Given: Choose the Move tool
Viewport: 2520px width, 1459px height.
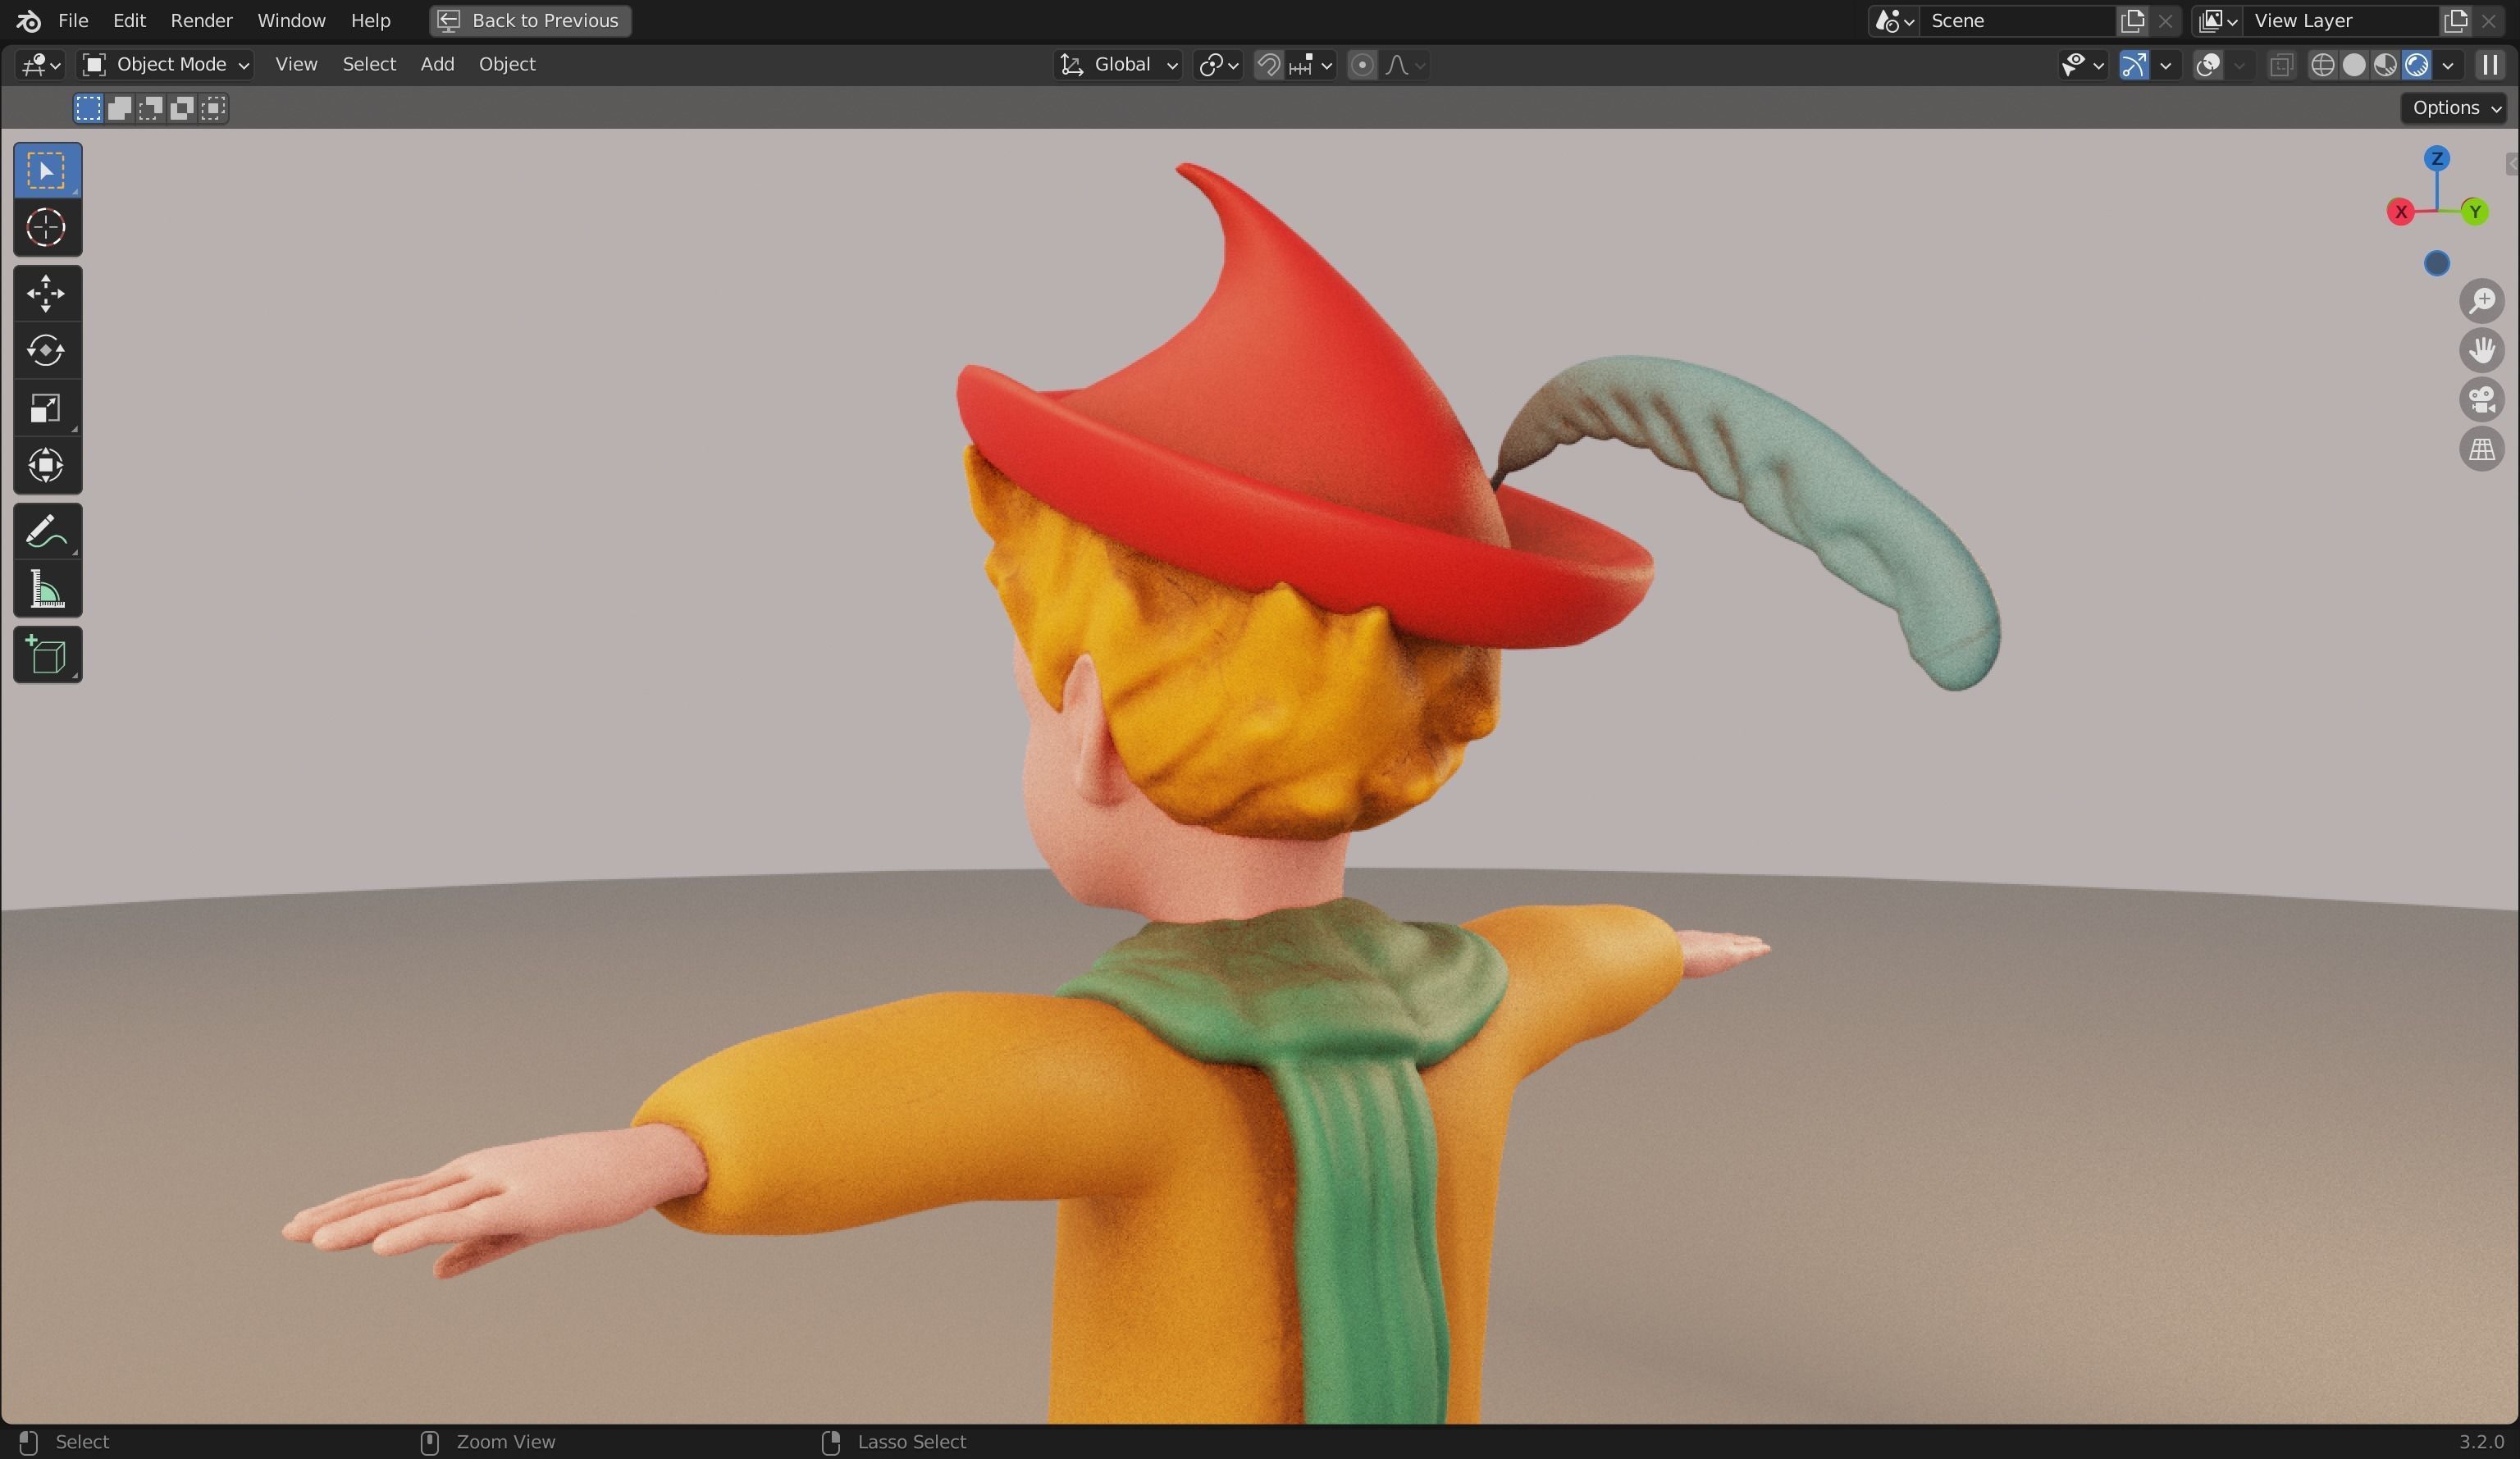Looking at the screenshot, I should coord(47,294).
